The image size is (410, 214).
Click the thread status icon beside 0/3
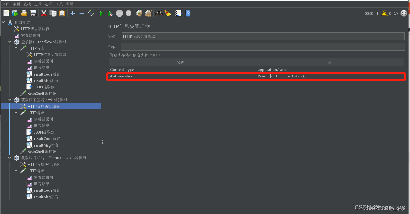404,13
